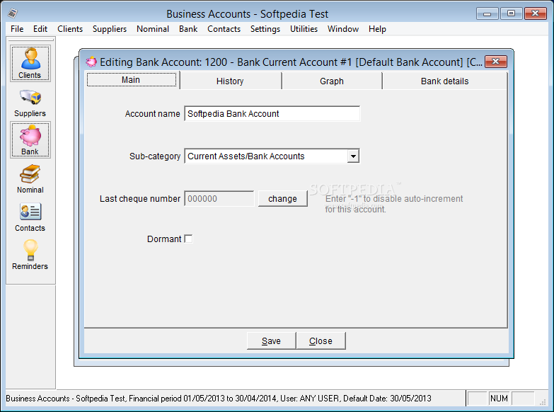Open the Help menu
The width and height of the screenshot is (554, 412).
coord(377,29)
